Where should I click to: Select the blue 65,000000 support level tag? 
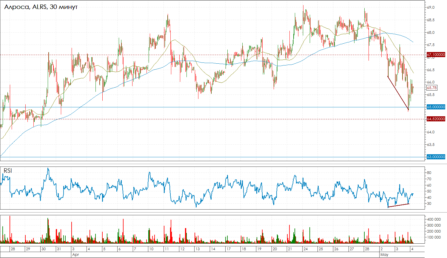436,107
